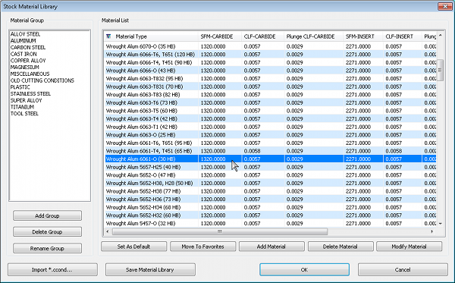The height and width of the screenshot is (283, 455).
Task: Select row Wrought Alum 6063-T4 (42 HB)
Action: click(270, 118)
